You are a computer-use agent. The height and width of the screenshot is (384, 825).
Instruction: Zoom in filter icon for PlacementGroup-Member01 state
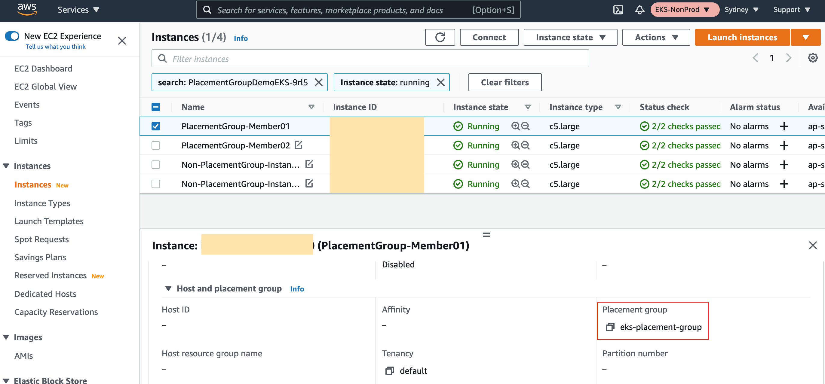[515, 126]
